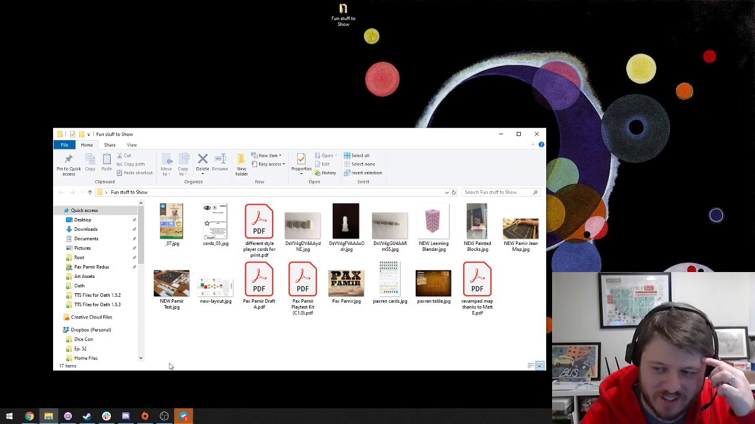
Task: Open Pax Pamir Redux folder in sidebar
Action: (91, 267)
